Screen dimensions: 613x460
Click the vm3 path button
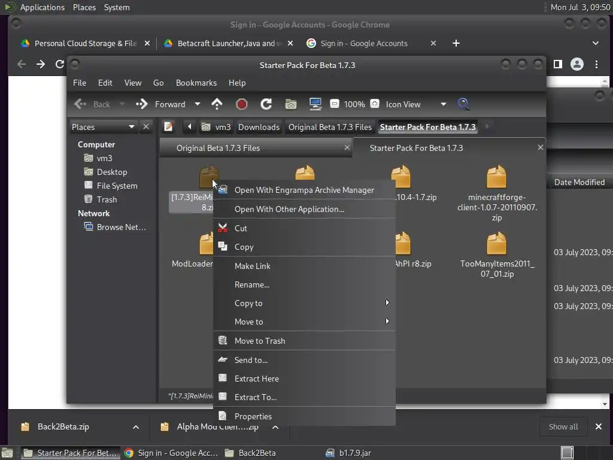click(216, 127)
